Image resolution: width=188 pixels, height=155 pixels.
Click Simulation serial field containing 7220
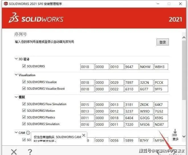click(131, 124)
